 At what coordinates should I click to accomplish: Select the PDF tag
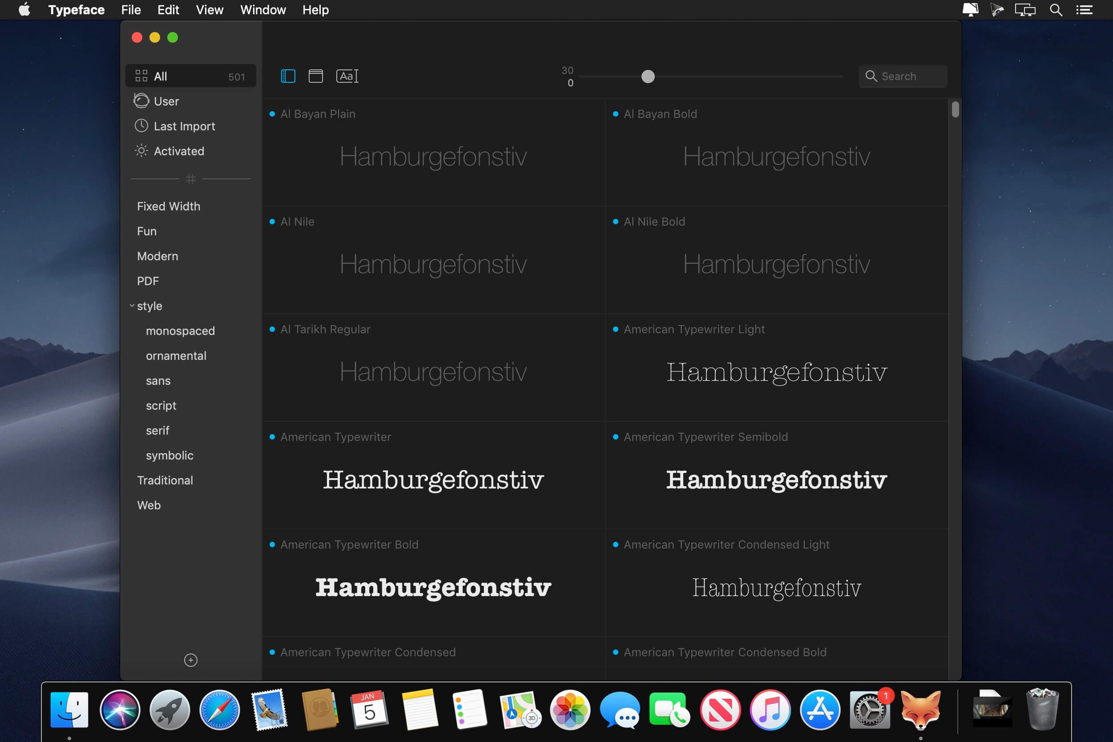click(x=148, y=281)
